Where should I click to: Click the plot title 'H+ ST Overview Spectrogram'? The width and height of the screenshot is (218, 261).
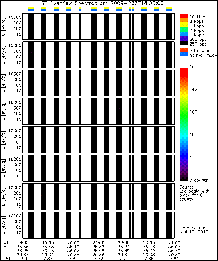click(x=71, y=3)
